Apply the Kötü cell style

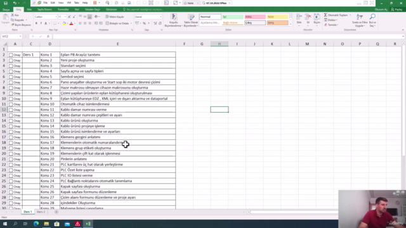255,17
